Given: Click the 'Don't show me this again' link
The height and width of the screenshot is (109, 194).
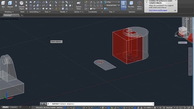Looking at the screenshot, I should (158, 10).
